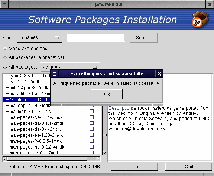Open the dialog's window menu icon
The width and height of the screenshot is (214, 176).
tap(55, 74)
